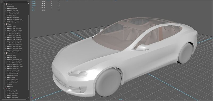Open the outliner search options dropdown arrow
213x101 pixels.
coord(28,2)
